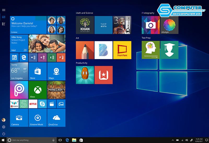Switch to the All apps list view
Image resolution: width=209 pixels, height=143 pixels.
(4, 24)
